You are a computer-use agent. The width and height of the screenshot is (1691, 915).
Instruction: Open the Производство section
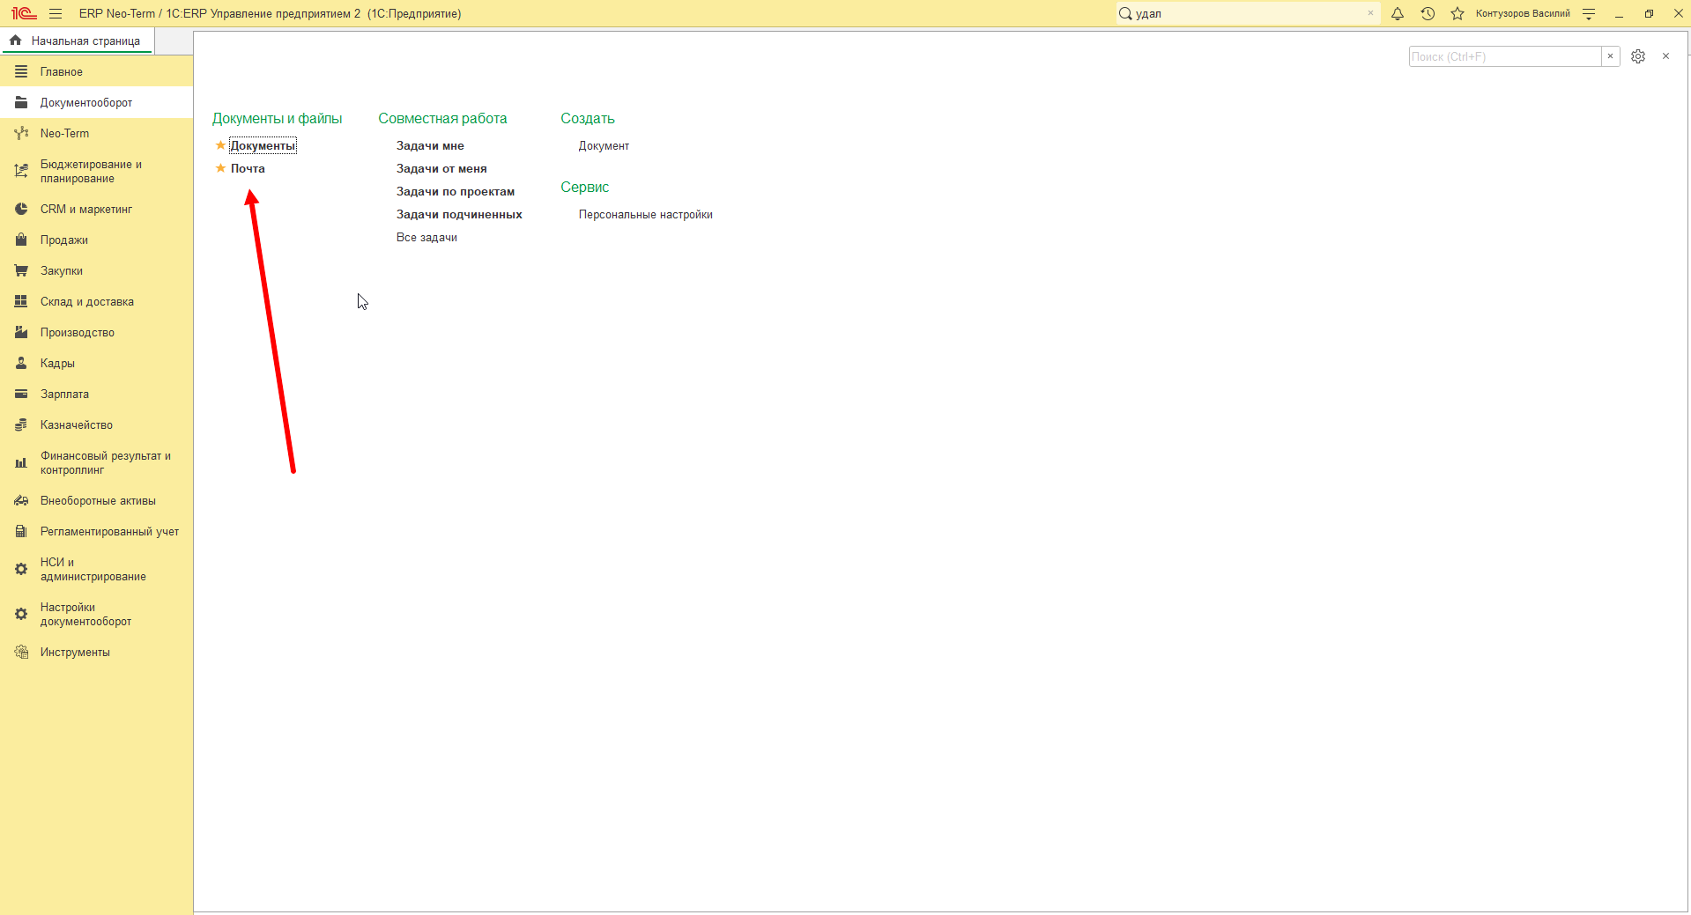(96, 332)
